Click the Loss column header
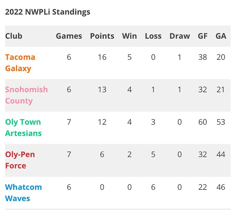Image resolution: width=235 pixels, height=216 pixels. (x=153, y=36)
